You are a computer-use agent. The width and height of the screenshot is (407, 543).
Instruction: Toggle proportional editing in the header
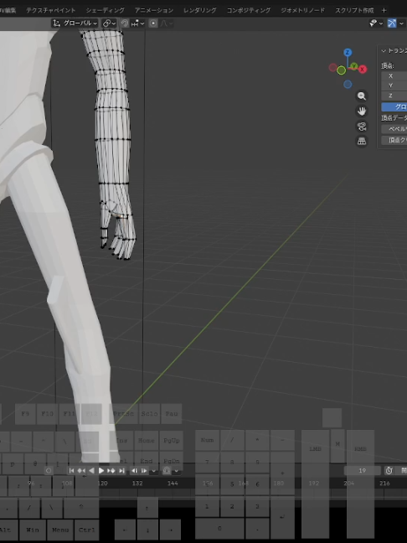coord(153,23)
